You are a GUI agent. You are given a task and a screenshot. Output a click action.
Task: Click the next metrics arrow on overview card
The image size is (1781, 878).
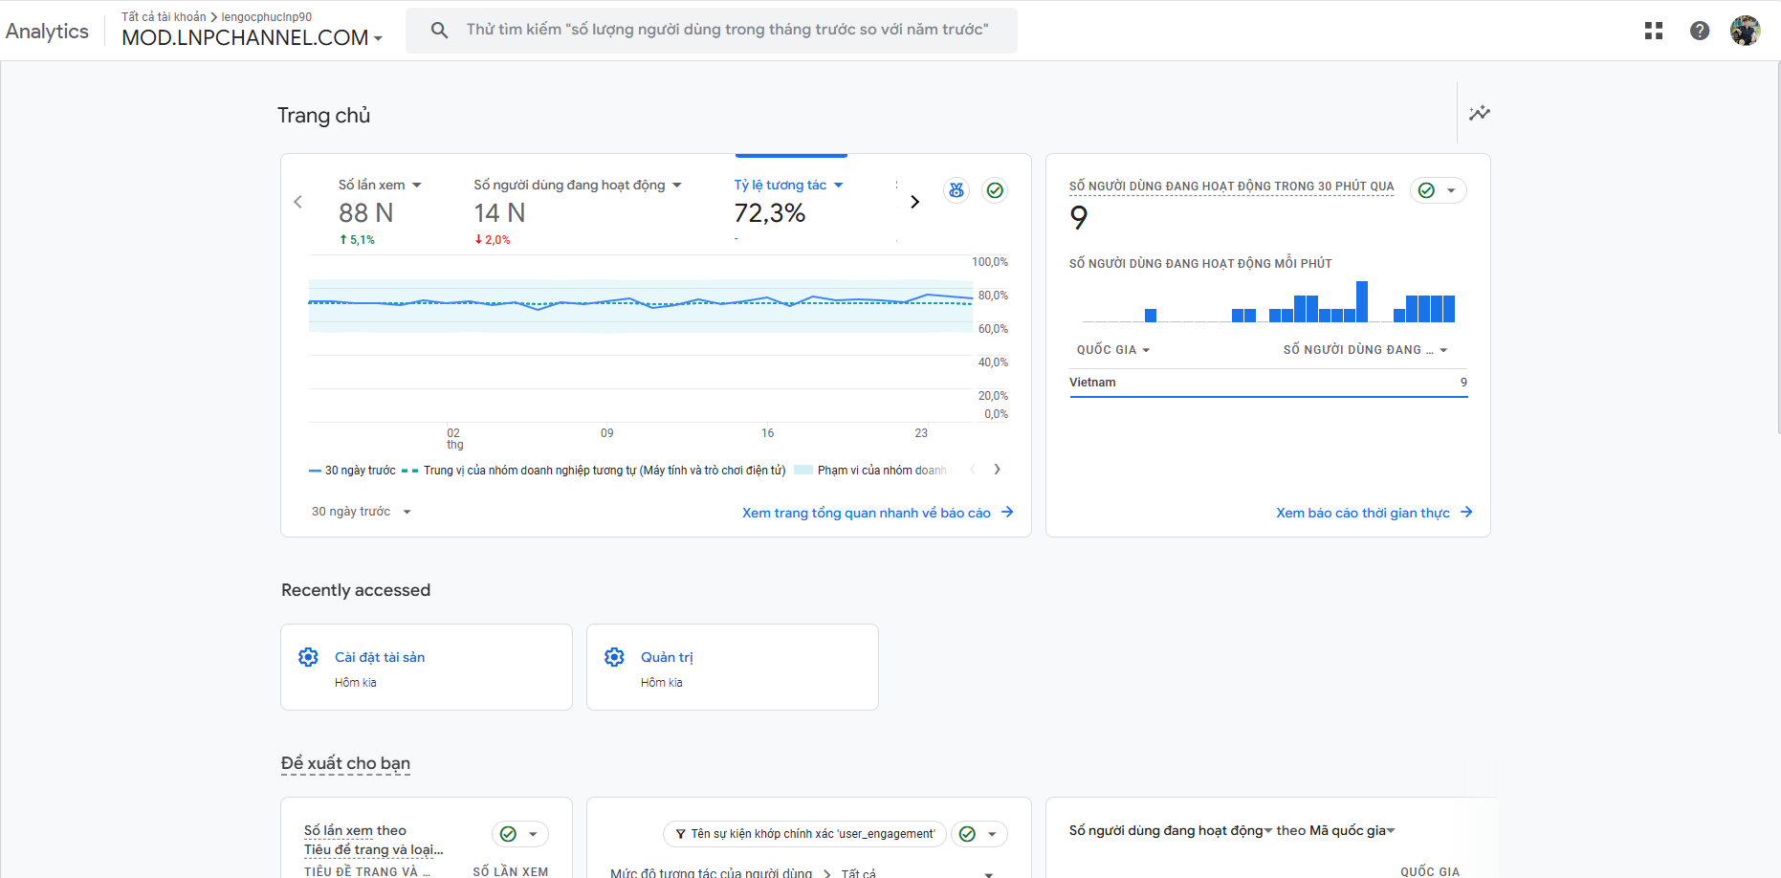click(914, 202)
